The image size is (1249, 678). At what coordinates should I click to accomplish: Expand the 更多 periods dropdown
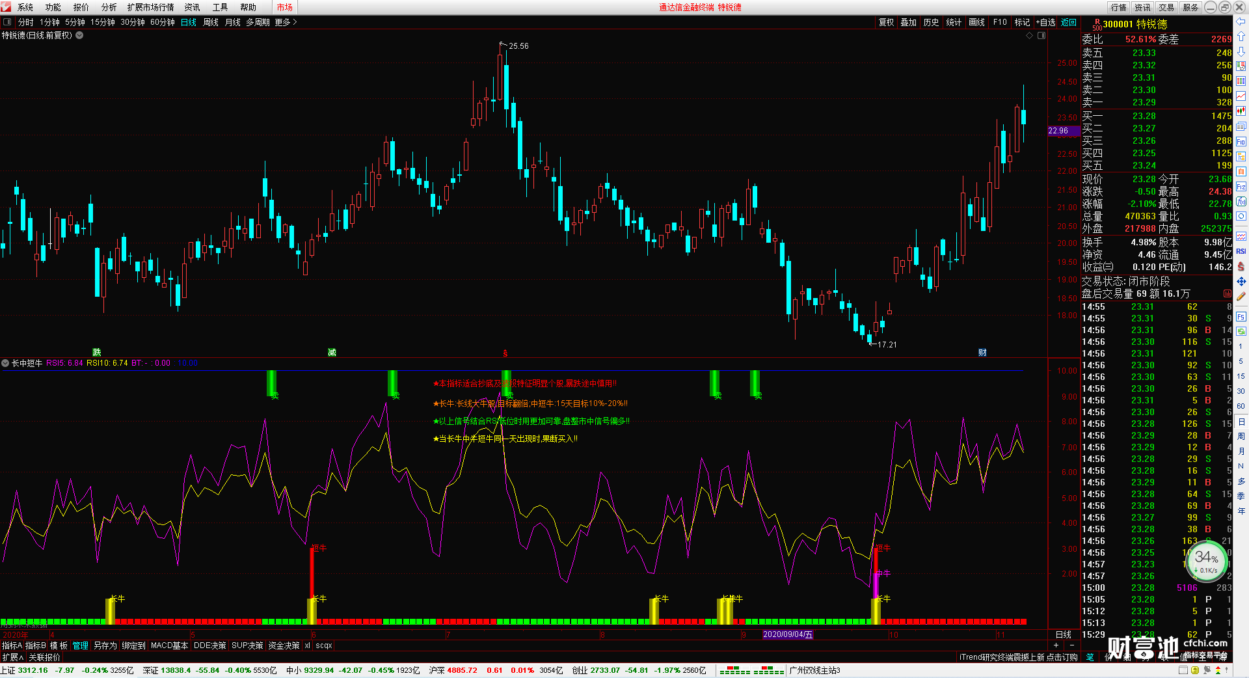click(286, 22)
